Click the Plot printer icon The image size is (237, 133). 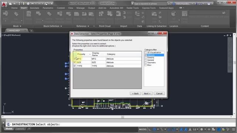pos(28,4)
